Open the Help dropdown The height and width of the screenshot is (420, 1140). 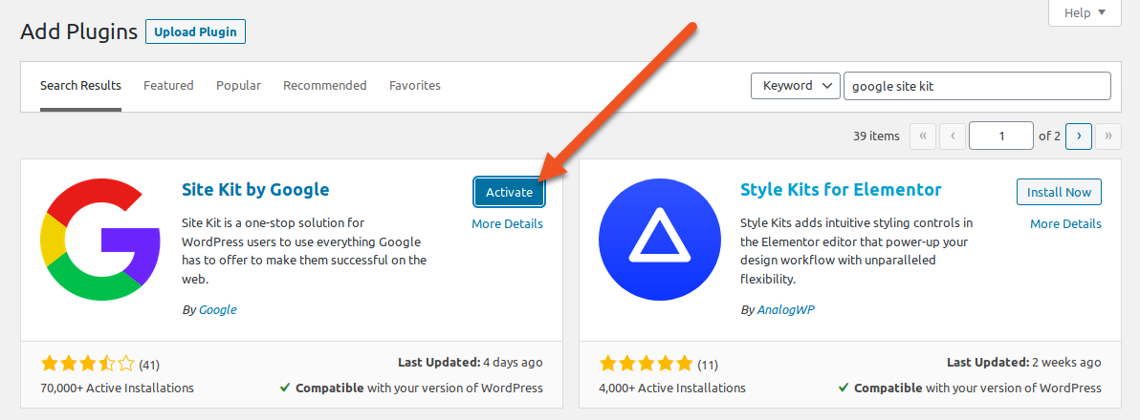(x=1084, y=13)
